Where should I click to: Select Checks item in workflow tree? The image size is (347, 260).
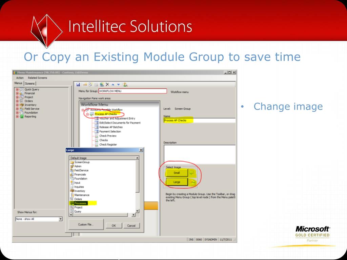[x=104, y=140]
